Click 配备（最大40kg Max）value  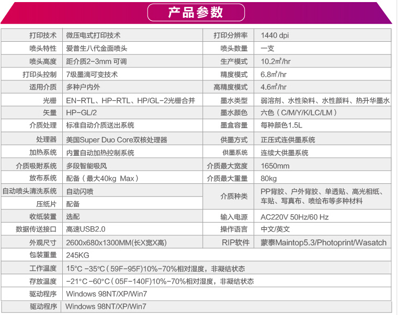pos(102,178)
